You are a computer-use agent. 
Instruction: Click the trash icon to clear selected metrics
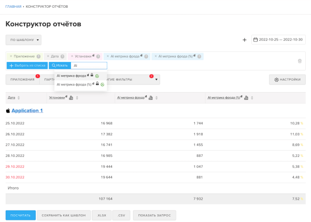300,61
